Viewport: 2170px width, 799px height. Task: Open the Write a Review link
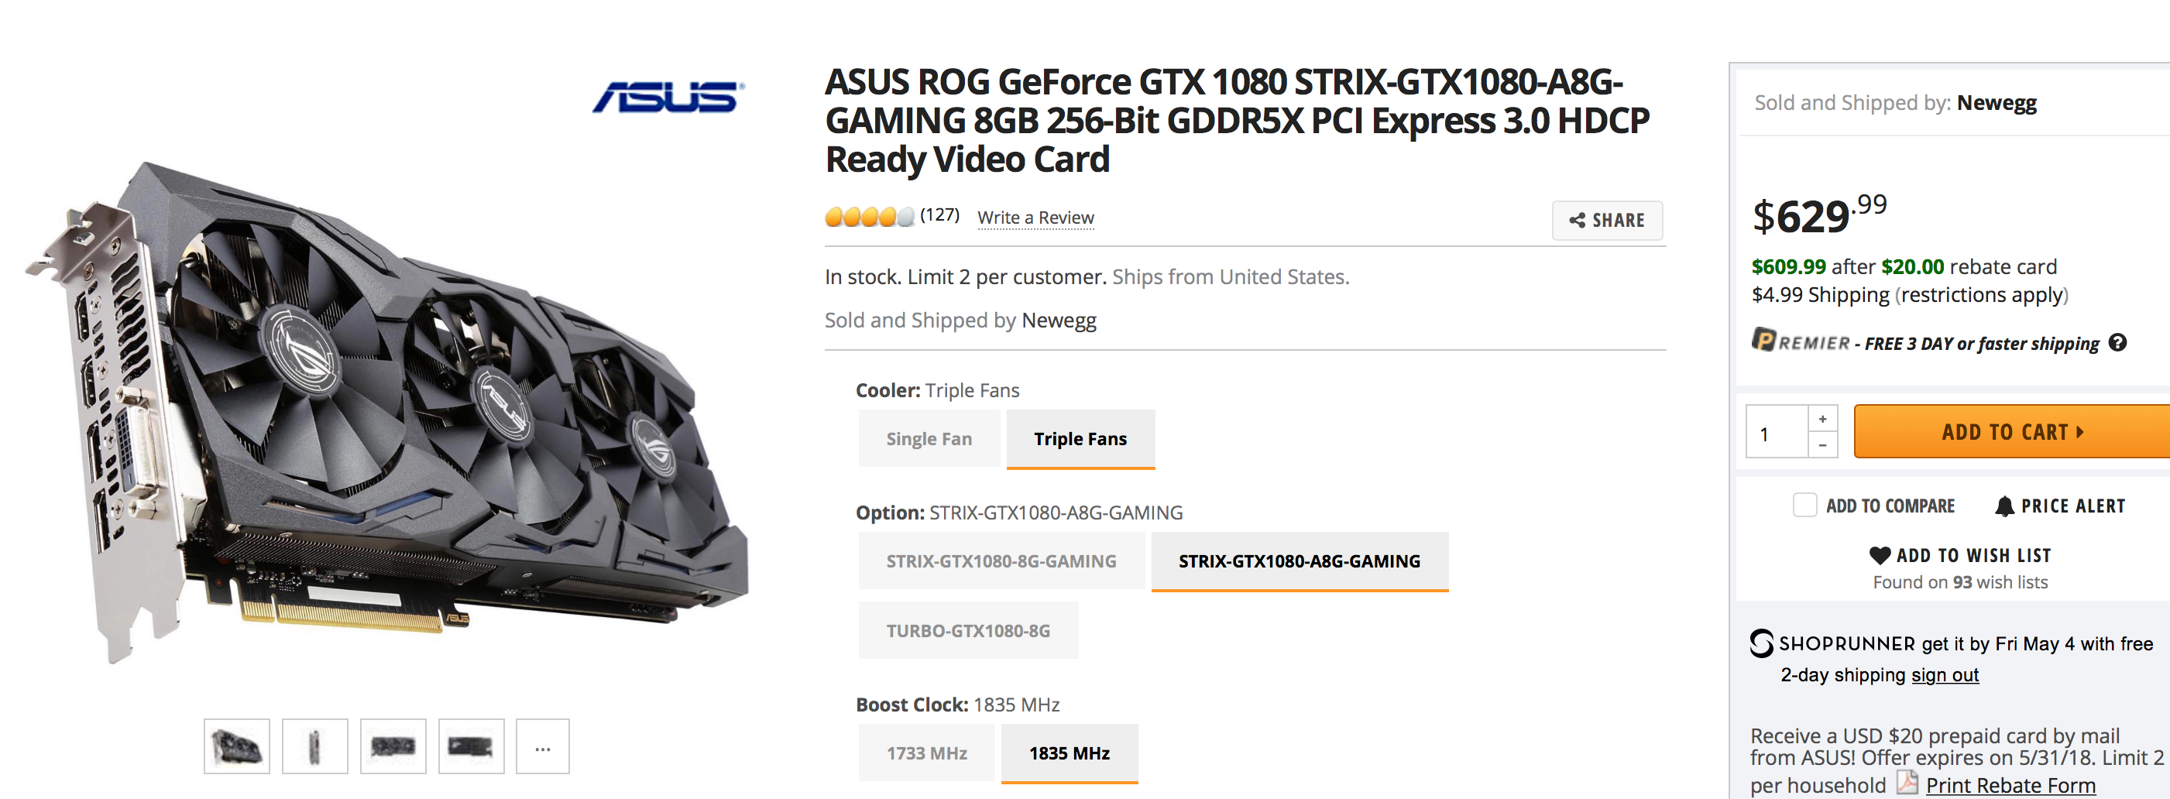pos(1035,218)
